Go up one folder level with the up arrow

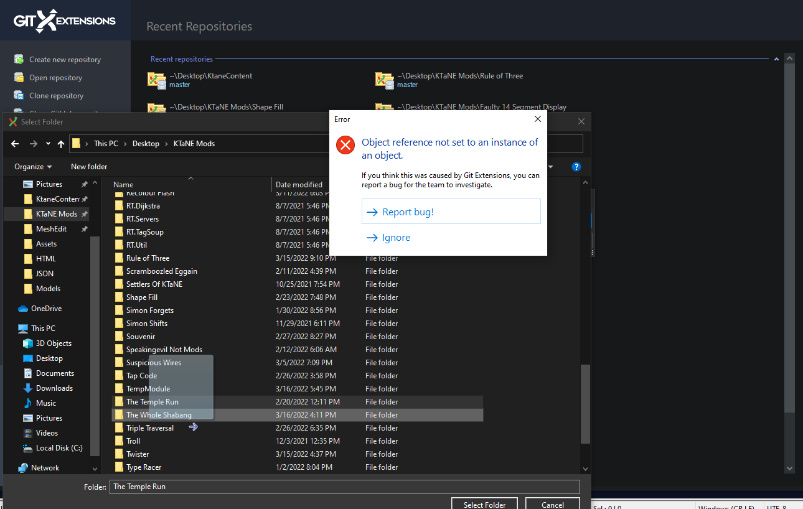coord(60,144)
